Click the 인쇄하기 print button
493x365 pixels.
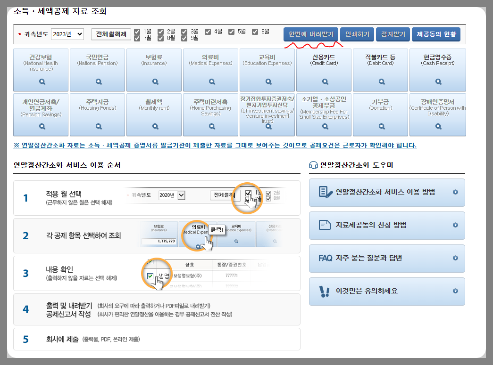357,34
